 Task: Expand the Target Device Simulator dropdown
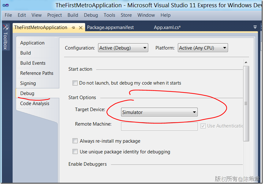pos(159,112)
